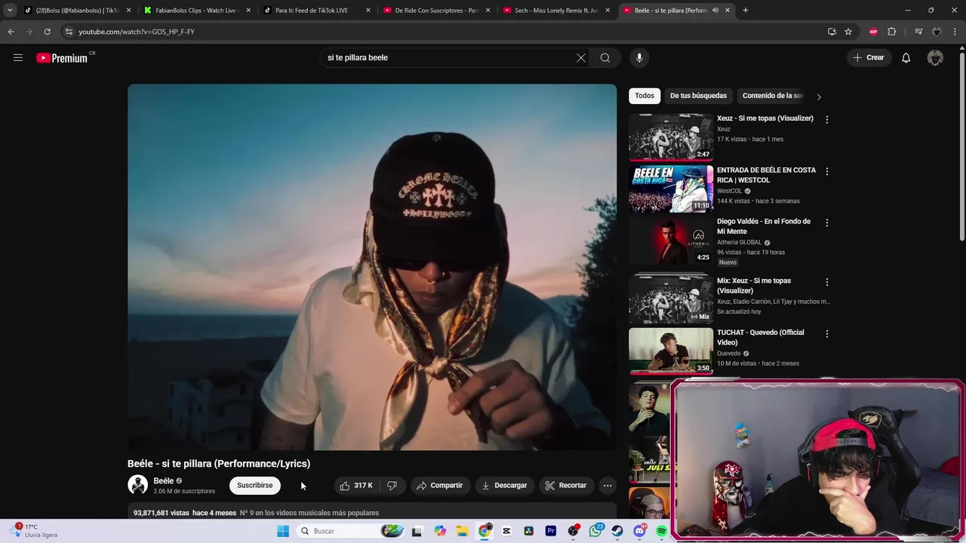Click the video player to pause

pyautogui.click(x=372, y=267)
